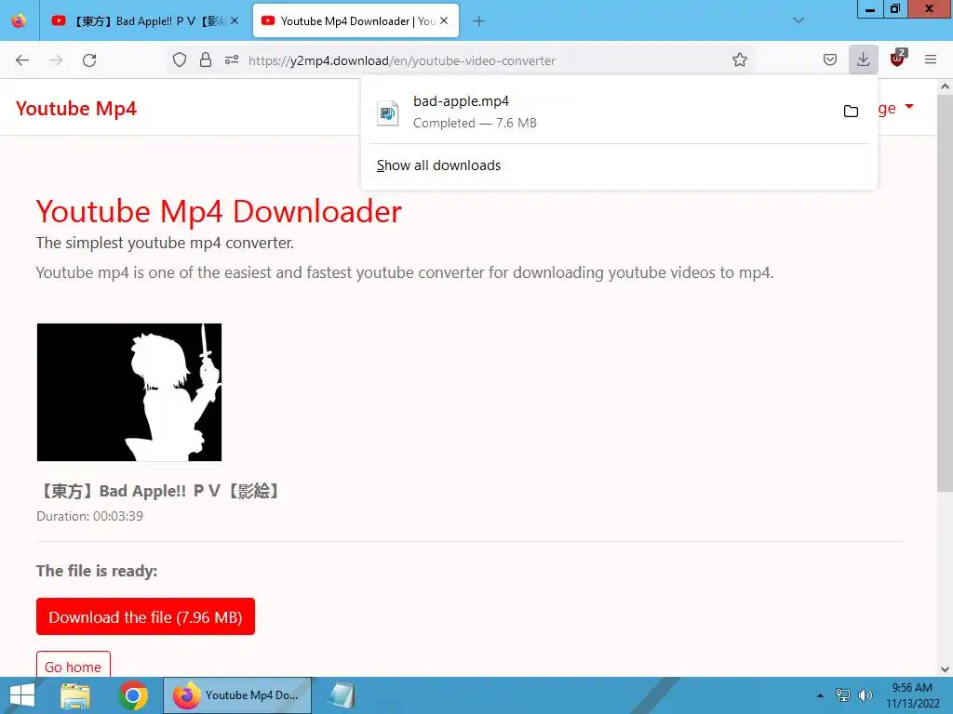Click the Youtube Mp4 Downloader heading
Image resolution: width=953 pixels, height=714 pixels.
[219, 212]
